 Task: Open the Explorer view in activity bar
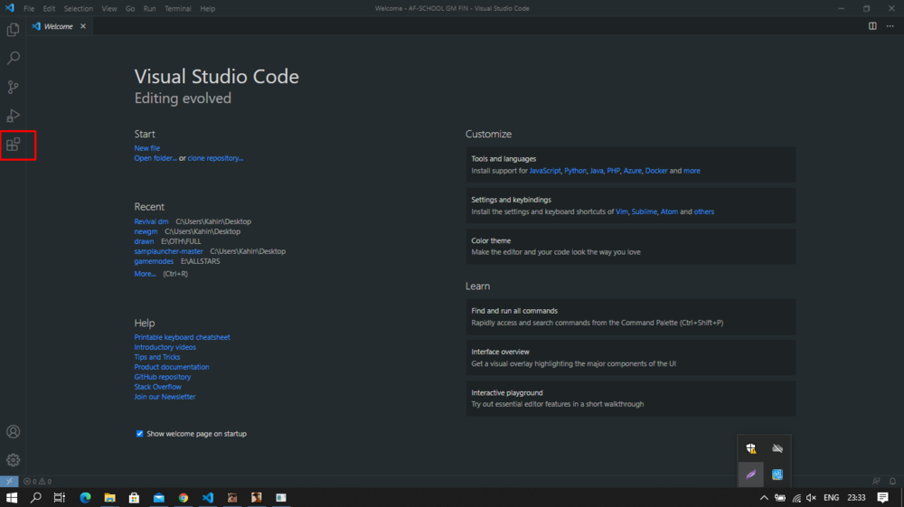click(13, 30)
